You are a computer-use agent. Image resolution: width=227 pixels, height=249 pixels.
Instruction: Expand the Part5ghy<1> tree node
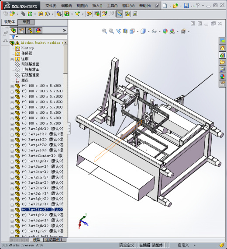(x=12, y=221)
